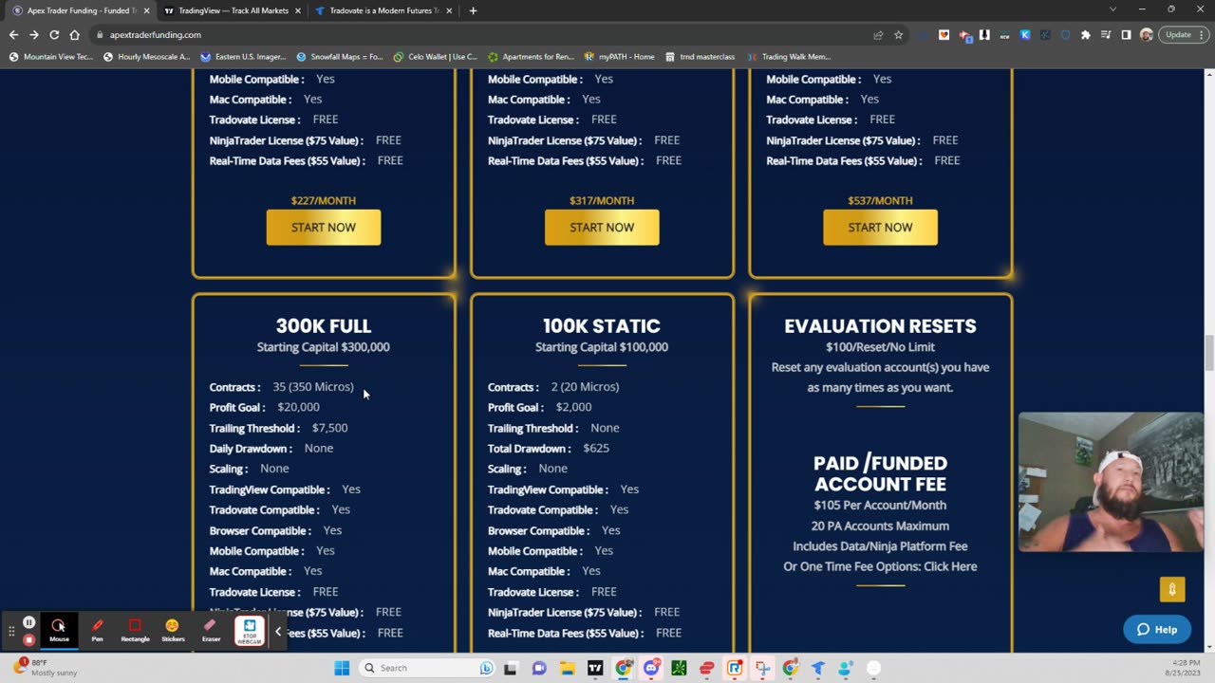Click '$105 Per Account/Month' text
This screenshot has height=683, width=1215.
880,506
